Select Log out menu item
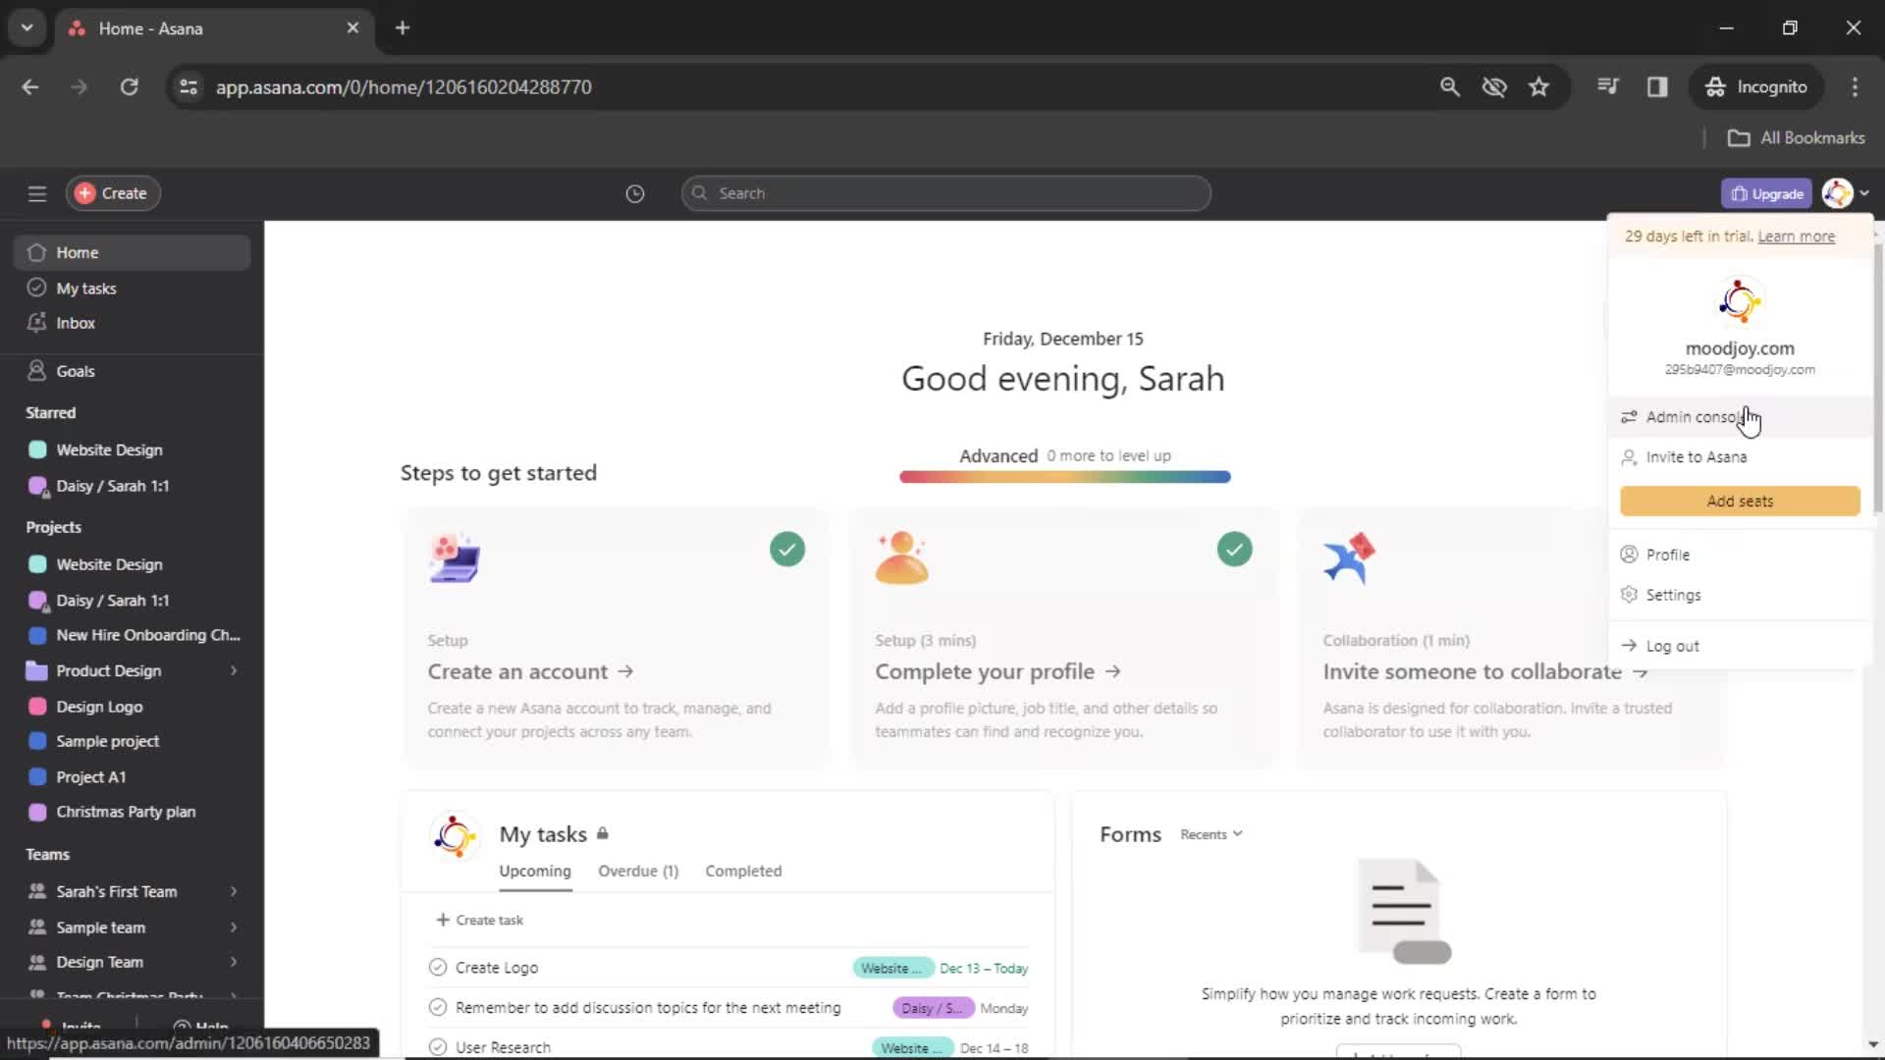This screenshot has height=1060, width=1885. coord(1740,646)
